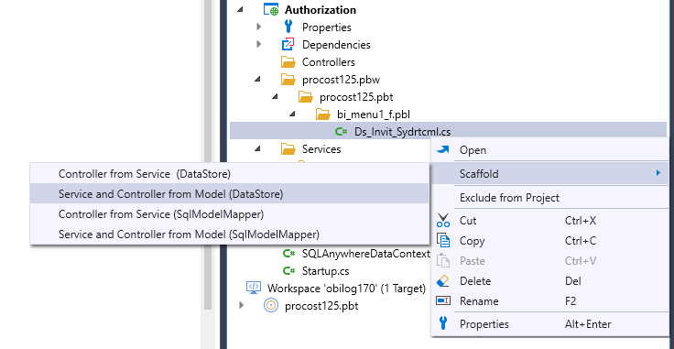Click the procost125.pbt target icon
The width and height of the screenshot is (674, 349).
click(x=271, y=306)
